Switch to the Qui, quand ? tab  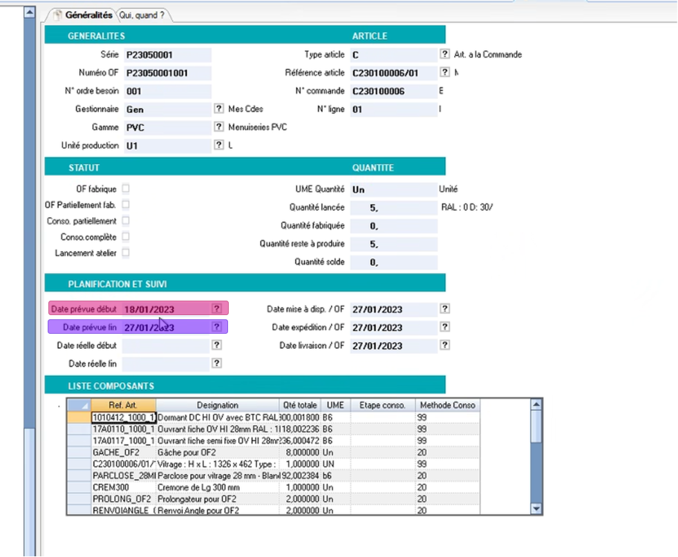coord(142,15)
